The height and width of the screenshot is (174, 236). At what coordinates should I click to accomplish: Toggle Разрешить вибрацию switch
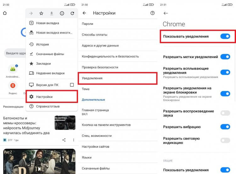pyautogui.click(x=225, y=127)
